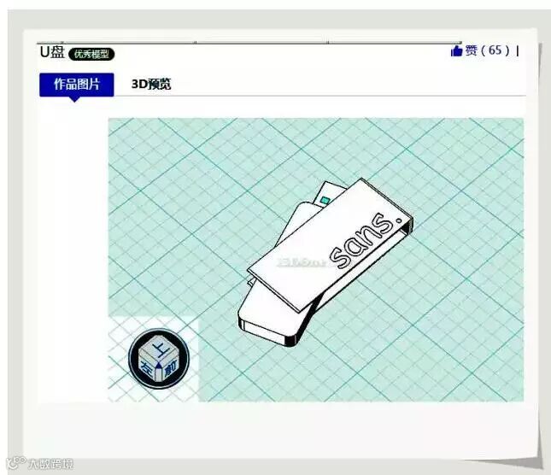551x475 pixels.
Task: Click the 上 face of the view cube
Action: click(x=161, y=348)
